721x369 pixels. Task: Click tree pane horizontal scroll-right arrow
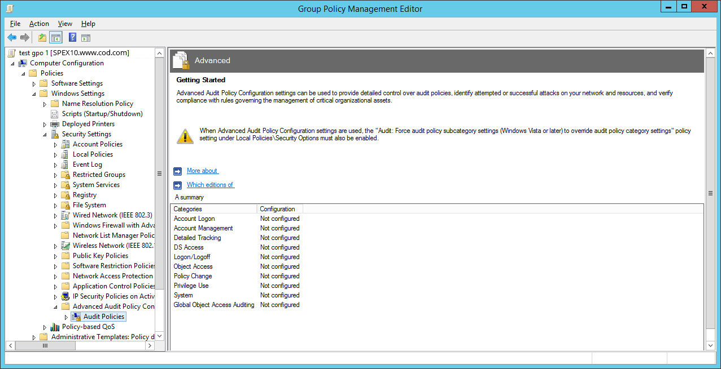(150, 346)
